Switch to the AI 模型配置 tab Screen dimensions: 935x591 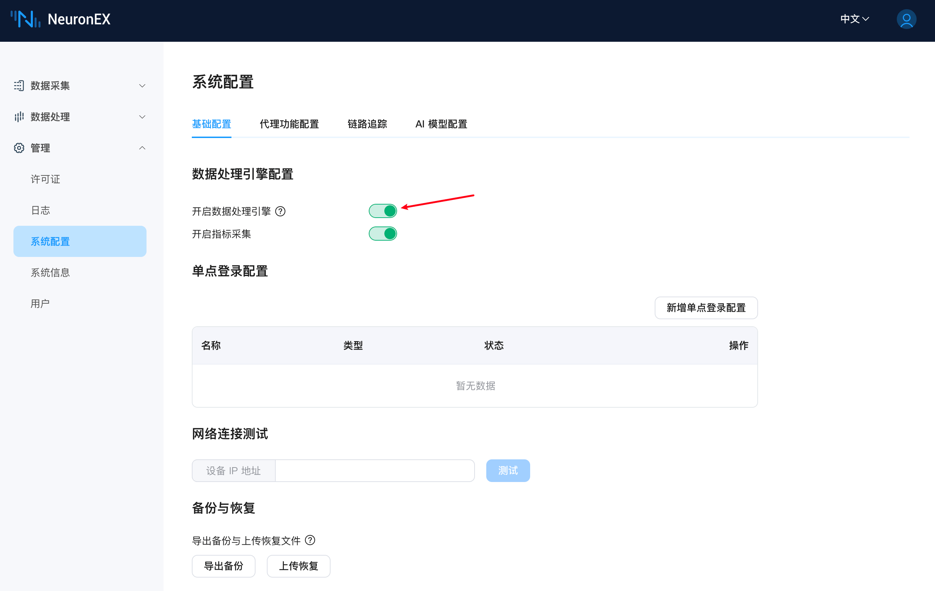click(x=441, y=124)
